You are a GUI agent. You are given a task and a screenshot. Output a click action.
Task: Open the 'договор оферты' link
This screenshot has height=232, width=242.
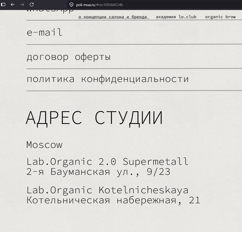tap(69, 57)
